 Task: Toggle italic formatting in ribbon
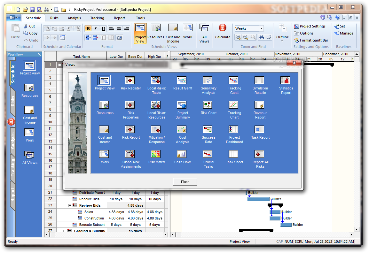click(95, 29)
